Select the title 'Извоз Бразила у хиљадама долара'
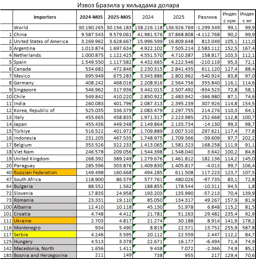Viewport: 256px width, 259px height. point(128,5)
